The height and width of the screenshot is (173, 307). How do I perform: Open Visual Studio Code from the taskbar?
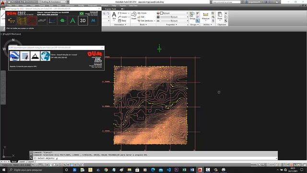pos(168,170)
